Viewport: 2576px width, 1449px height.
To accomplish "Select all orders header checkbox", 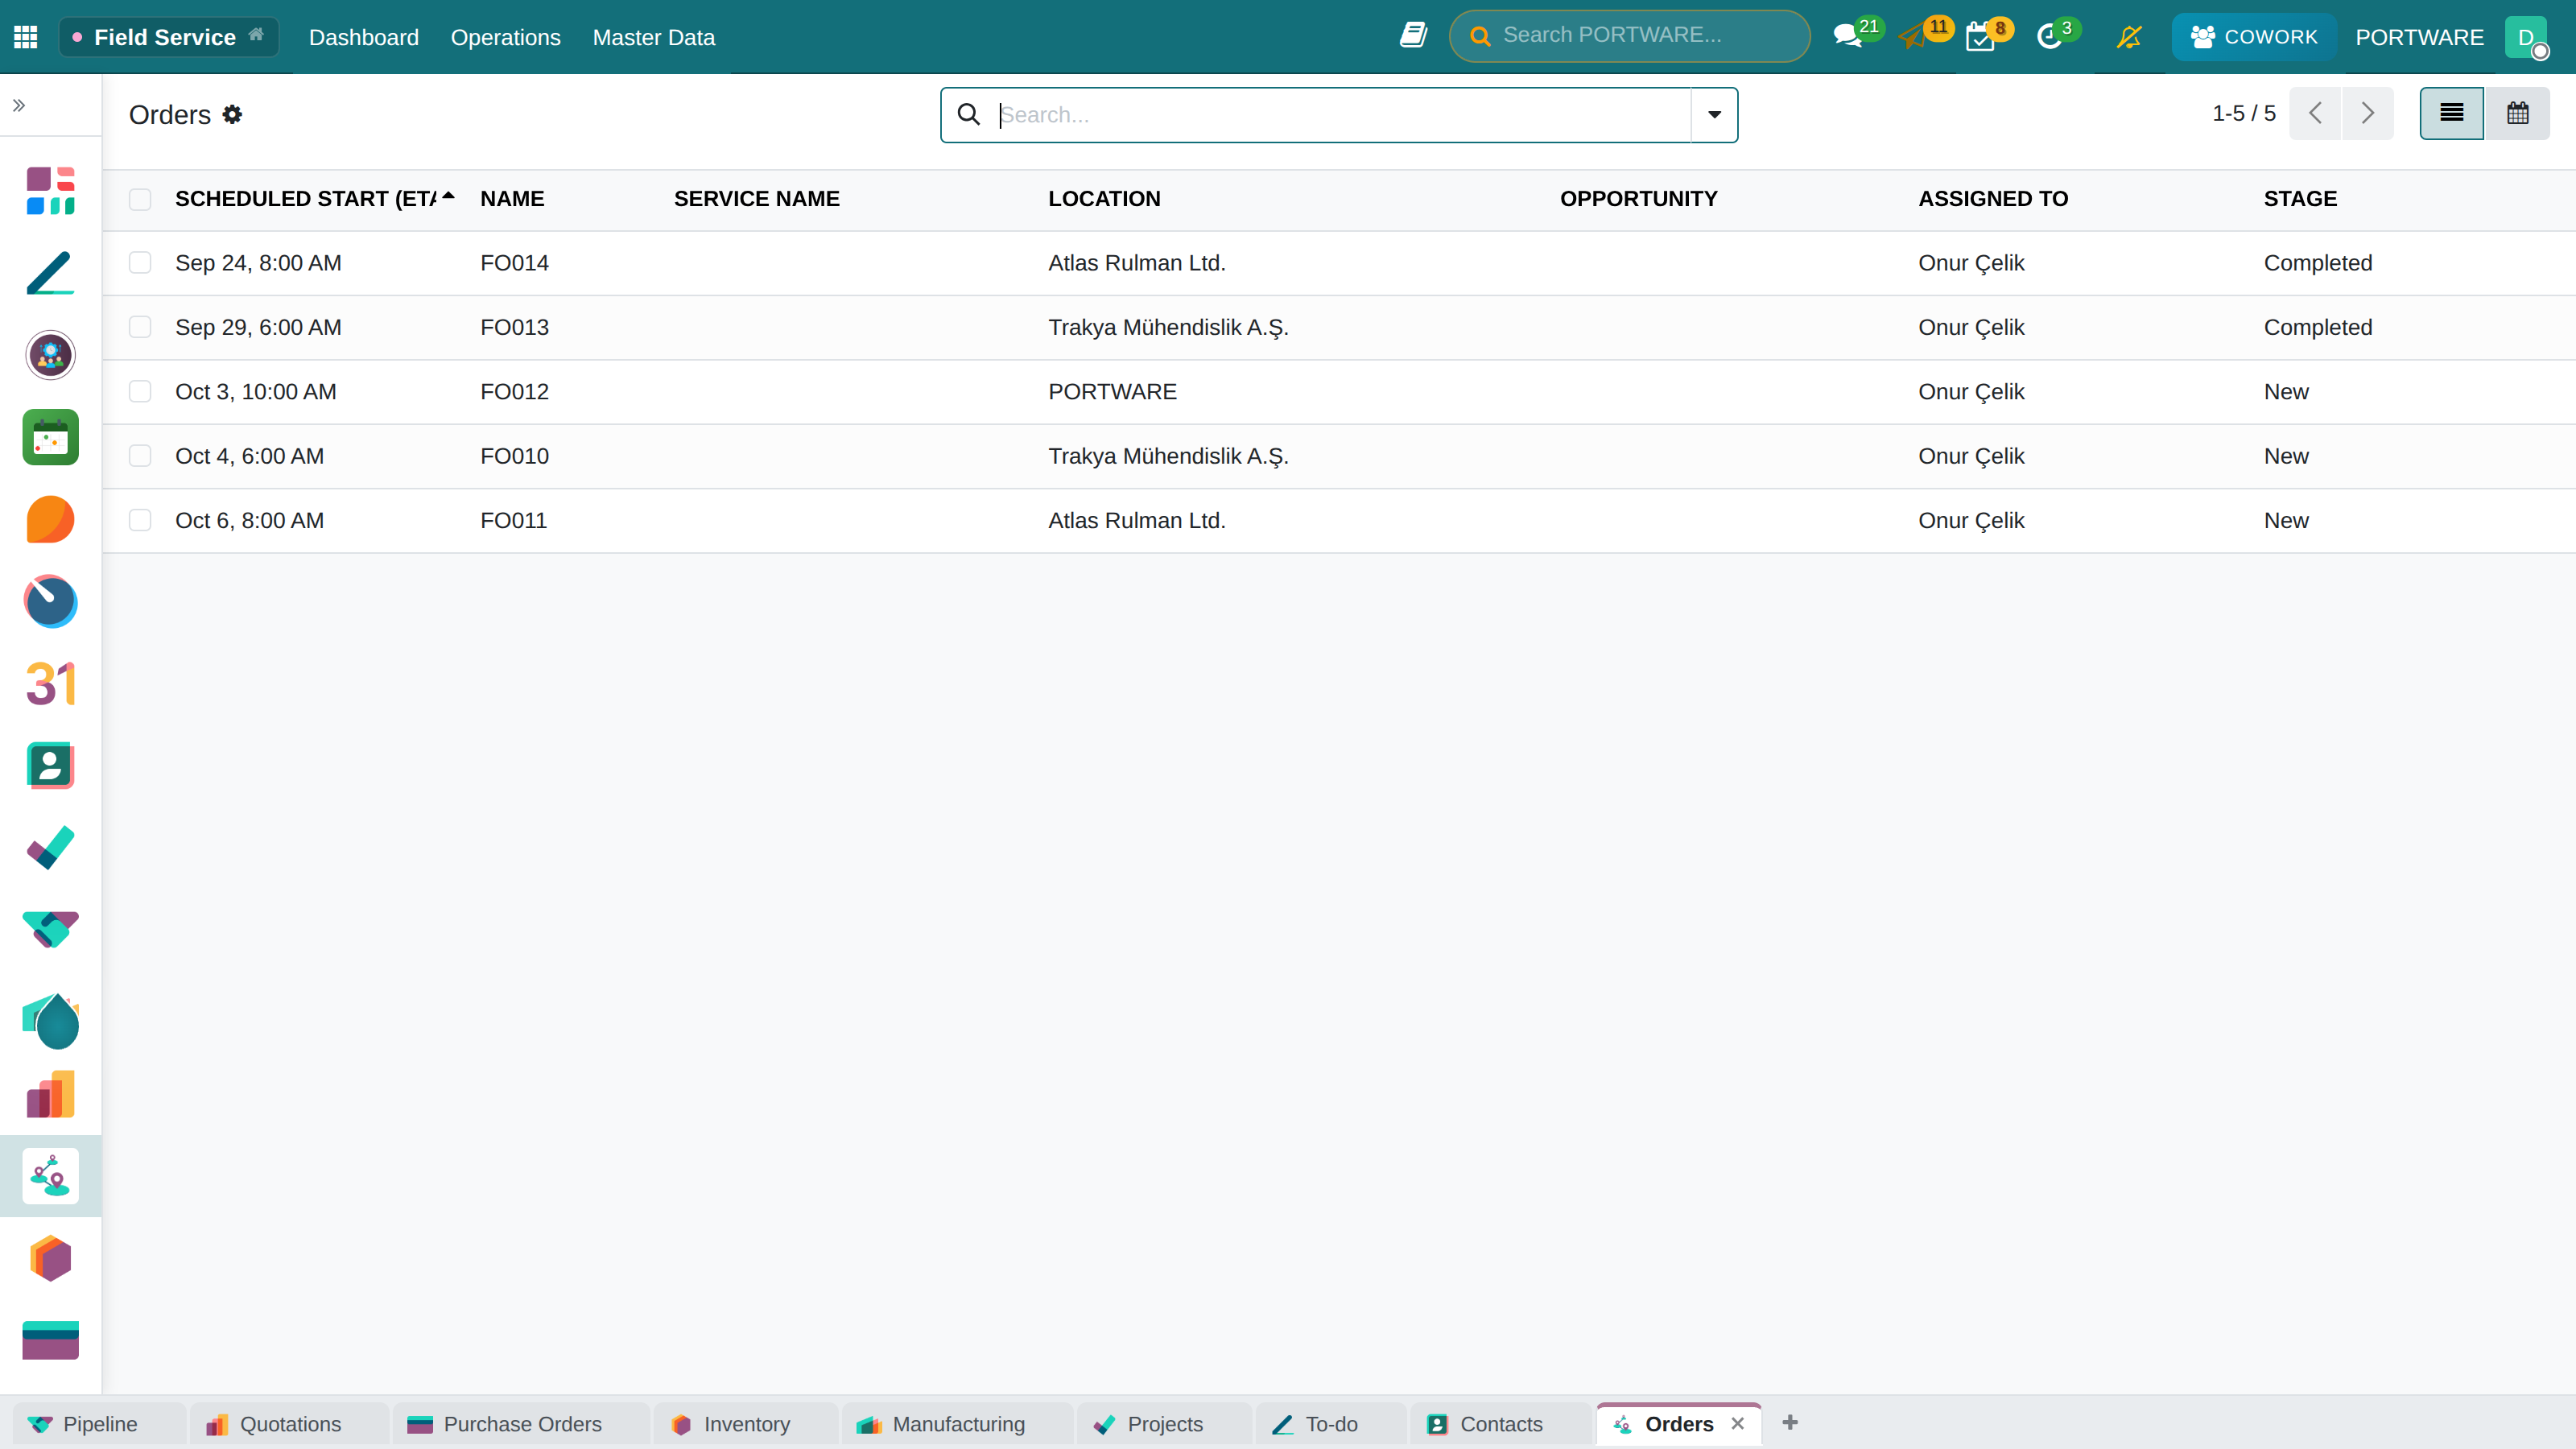I will point(140,199).
